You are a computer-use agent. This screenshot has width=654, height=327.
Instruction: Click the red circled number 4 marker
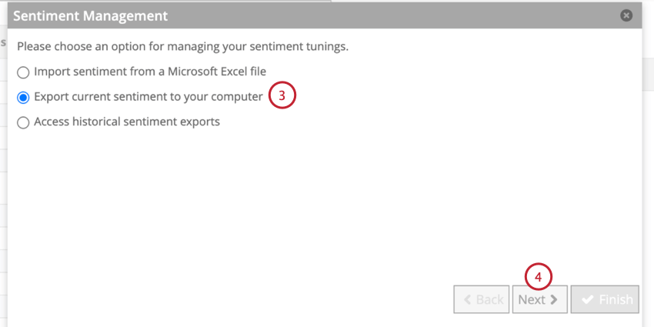click(538, 277)
